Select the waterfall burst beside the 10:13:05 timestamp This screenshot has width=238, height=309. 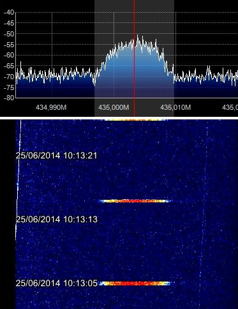(x=135, y=283)
